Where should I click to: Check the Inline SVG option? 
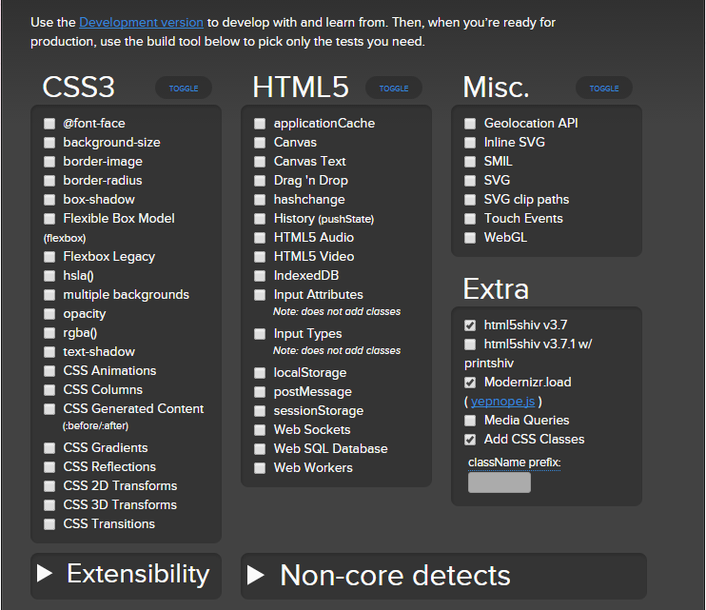click(x=470, y=143)
